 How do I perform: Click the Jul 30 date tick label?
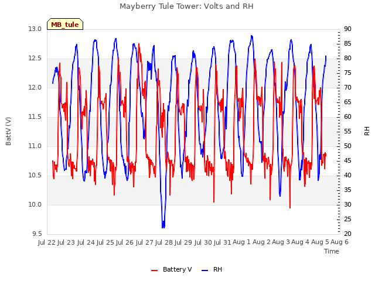click(203, 242)
